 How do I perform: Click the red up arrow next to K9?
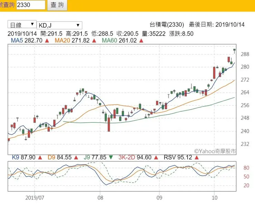point(40,158)
